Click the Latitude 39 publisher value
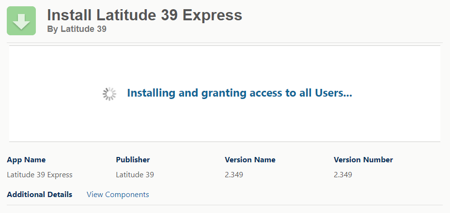 [135, 175]
